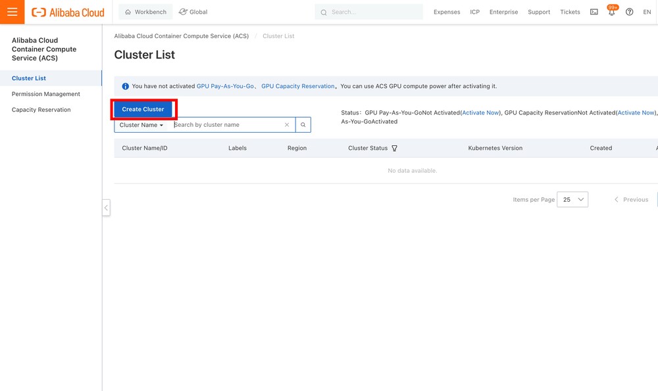Click the Created column header
658x391 pixels.
point(601,148)
